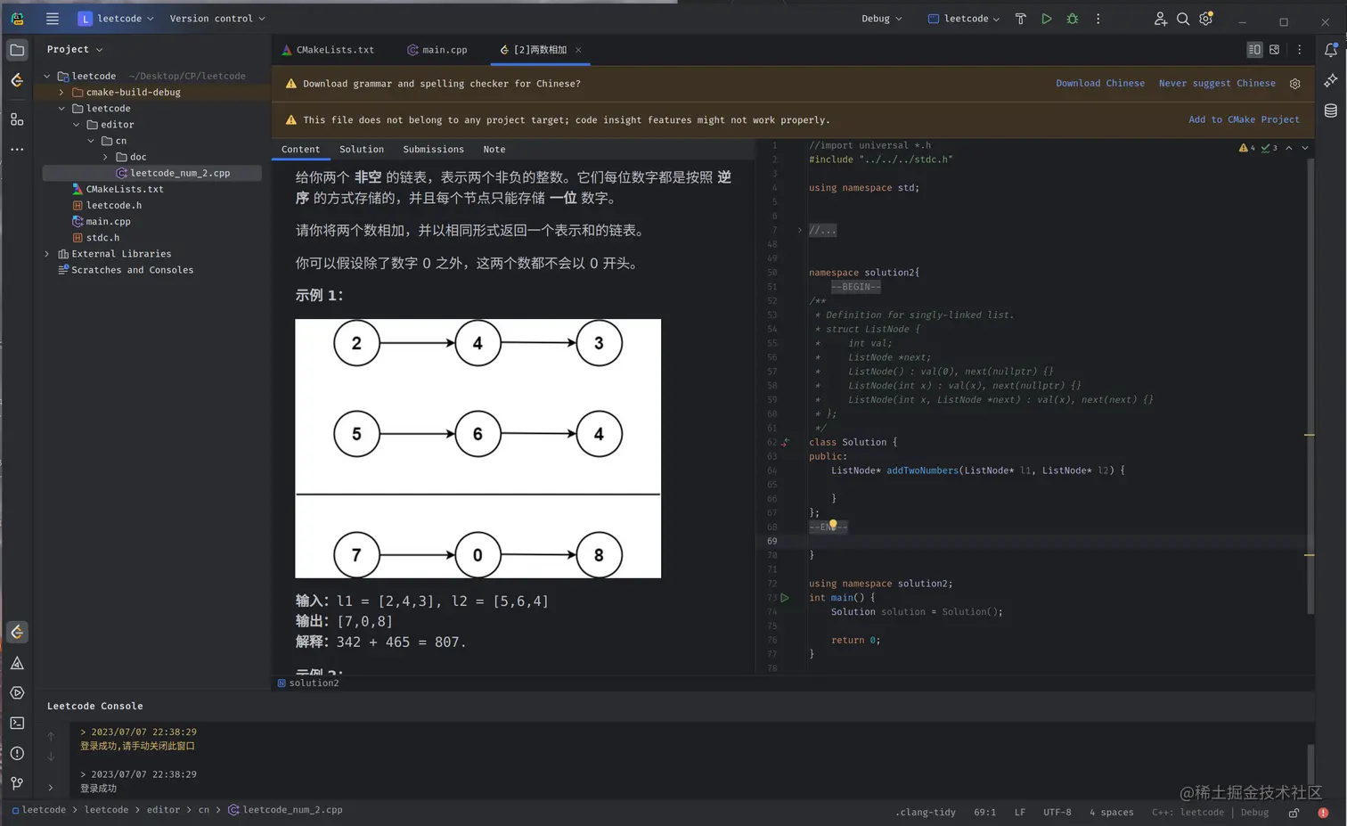Collapse the cn folder

(91, 141)
